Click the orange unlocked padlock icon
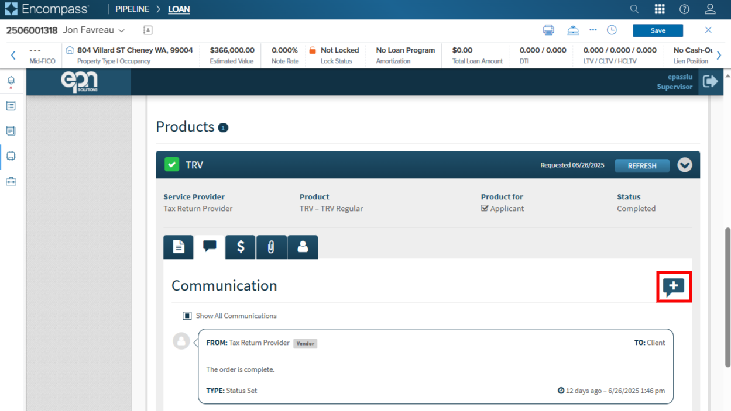 coord(313,50)
